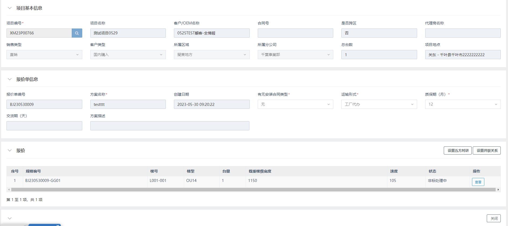
Task: Click 查看 for row BJ230530009-GG01
Action: tap(478, 182)
